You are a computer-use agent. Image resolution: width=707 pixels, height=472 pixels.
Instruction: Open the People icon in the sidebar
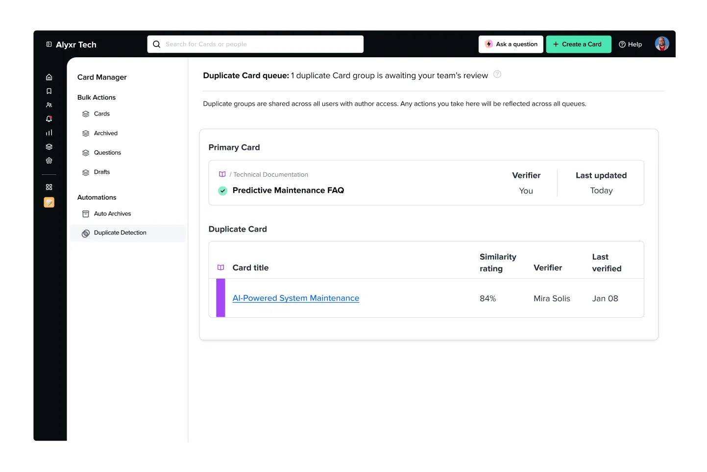[49, 105]
